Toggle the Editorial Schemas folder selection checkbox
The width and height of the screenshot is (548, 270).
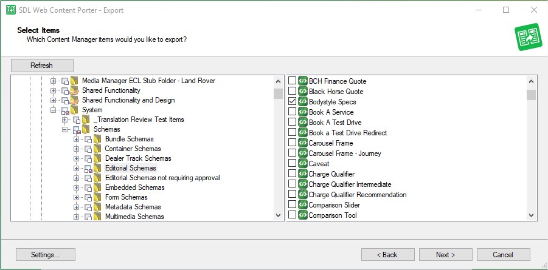click(x=88, y=169)
